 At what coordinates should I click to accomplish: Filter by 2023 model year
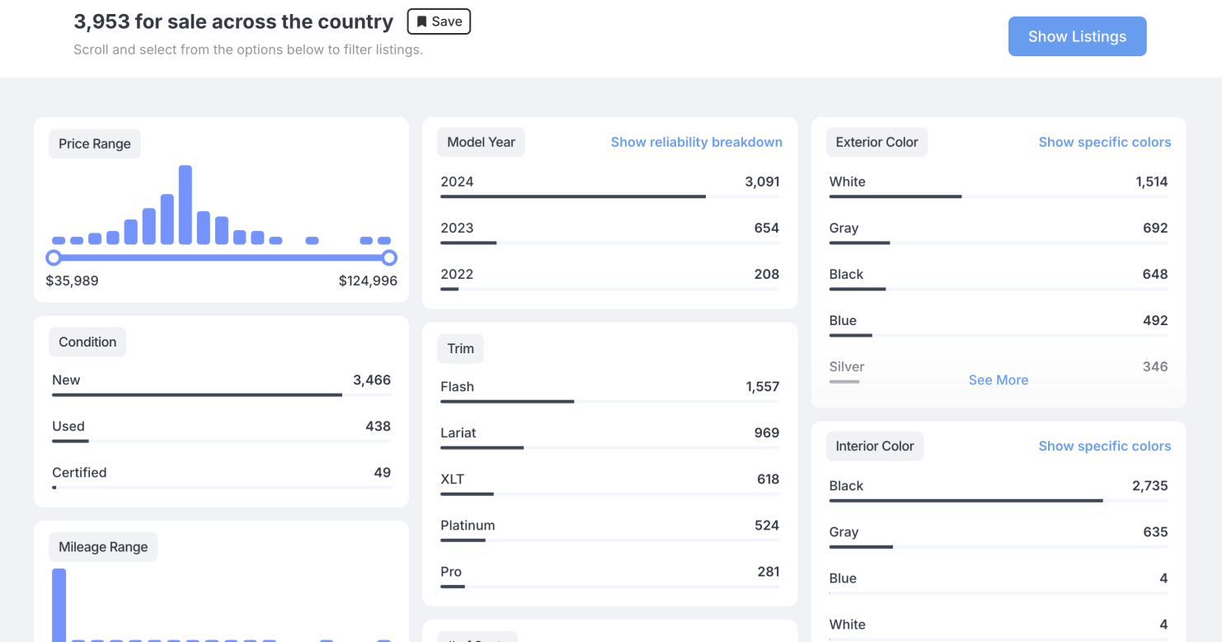pyautogui.click(x=609, y=229)
